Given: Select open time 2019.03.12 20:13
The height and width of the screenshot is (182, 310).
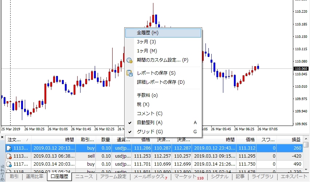Looking at the screenshot, I should click(54, 148).
